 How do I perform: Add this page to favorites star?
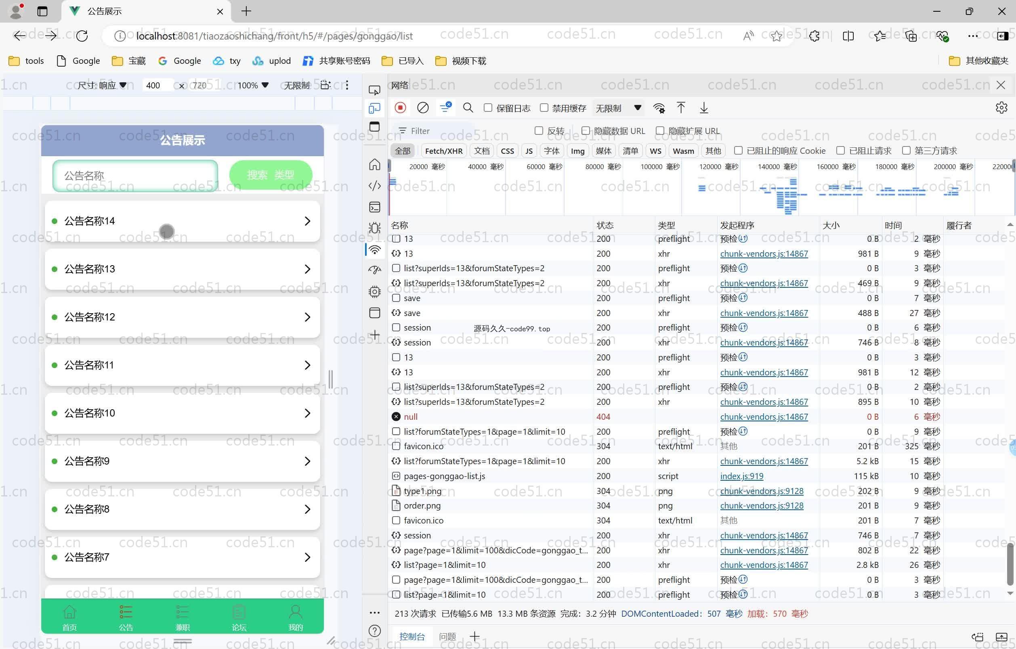point(776,36)
